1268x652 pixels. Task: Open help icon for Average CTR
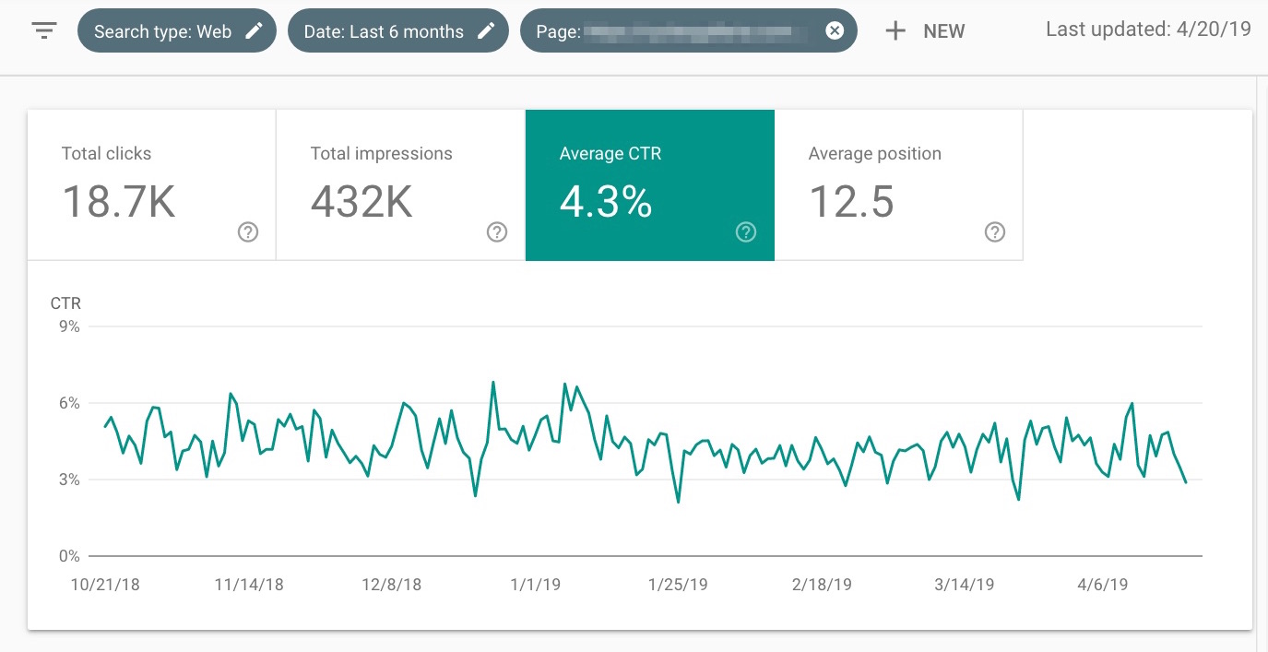click(745, 232)
